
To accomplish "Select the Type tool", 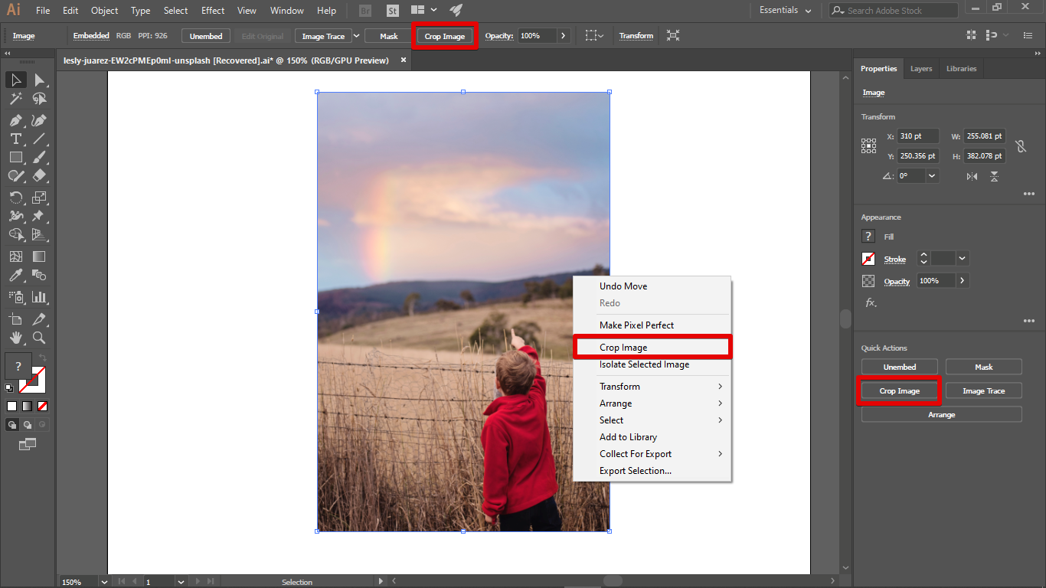I will 15,139.
